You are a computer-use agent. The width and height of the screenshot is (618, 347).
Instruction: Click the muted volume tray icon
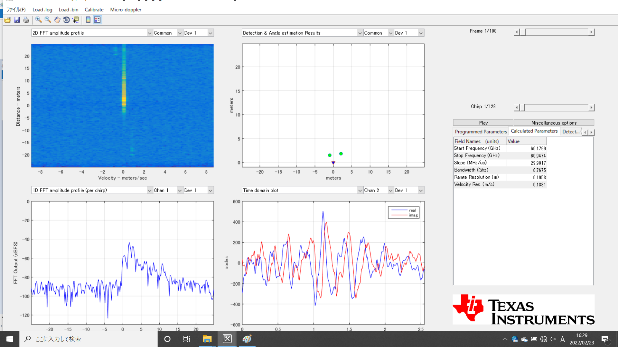click(x=553, y=339)
